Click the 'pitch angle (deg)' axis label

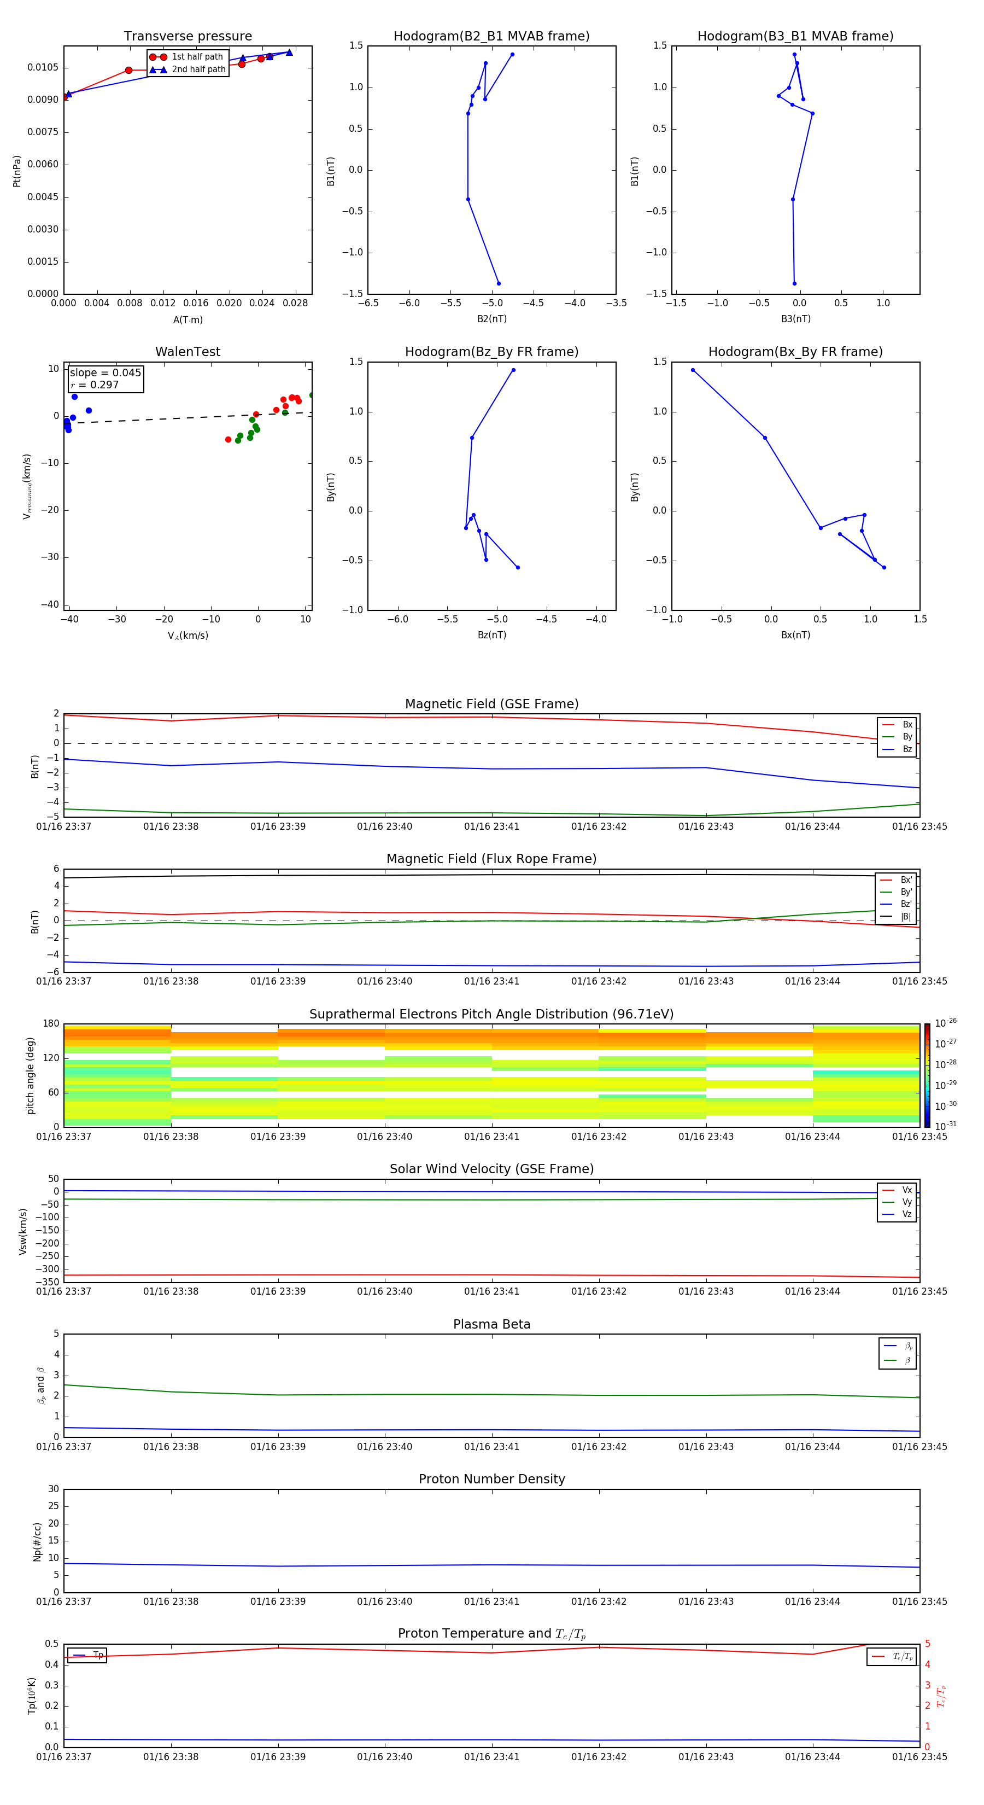pos(30,1075)
